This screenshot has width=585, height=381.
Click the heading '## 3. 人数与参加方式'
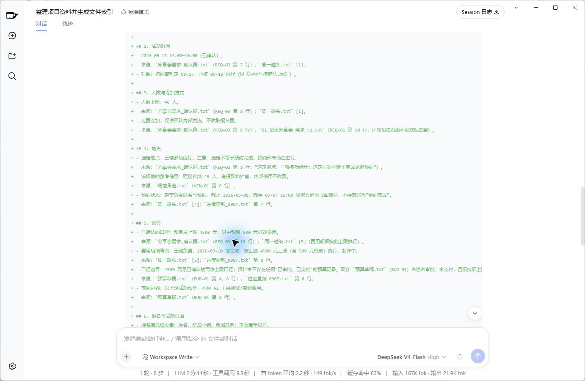click(x=160, y=93)
